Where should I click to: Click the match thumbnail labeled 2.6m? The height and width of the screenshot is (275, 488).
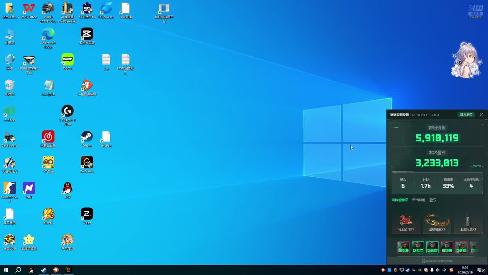418,247
